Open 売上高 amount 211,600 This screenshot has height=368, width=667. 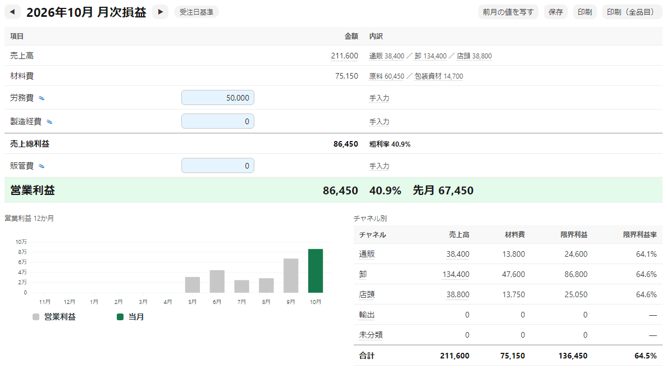345,56
